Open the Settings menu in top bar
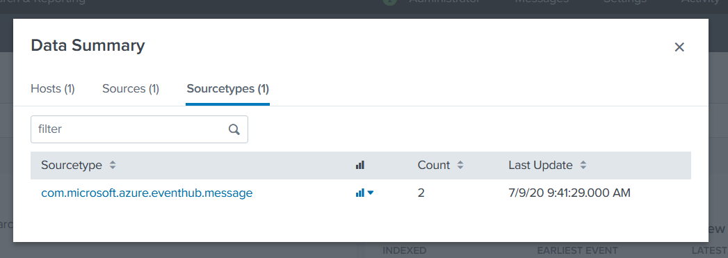The height and width of the screenshot is (258, 728). point(625,1)
